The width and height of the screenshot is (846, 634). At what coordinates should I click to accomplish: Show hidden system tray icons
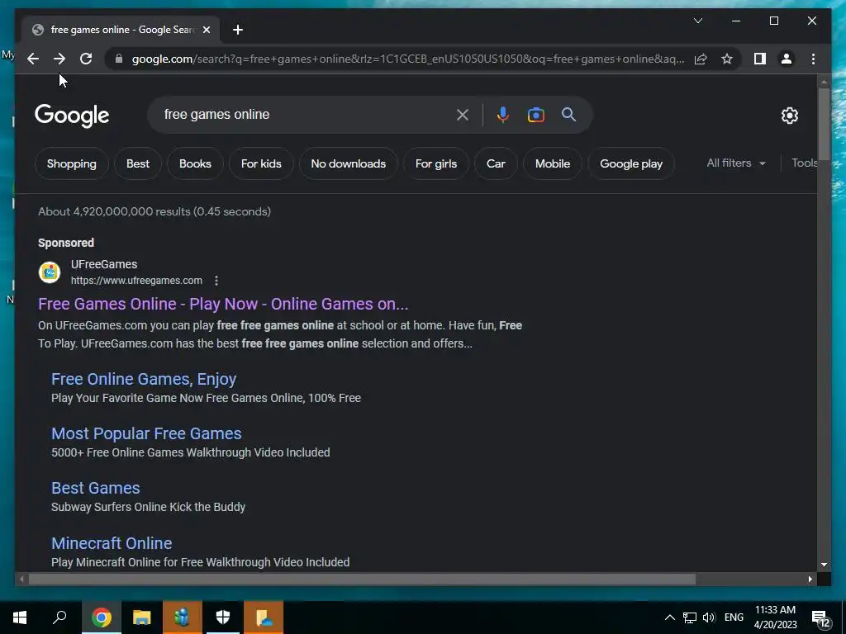[669, 617]
